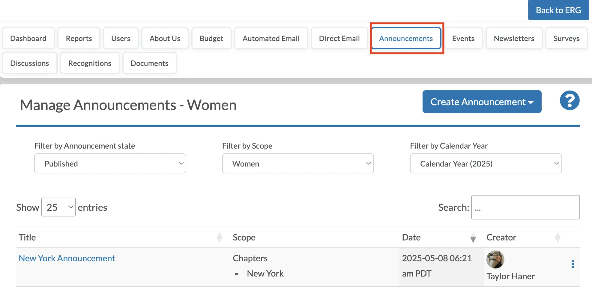Open the Budget tab
592x287 pixels.
point(211,38)
